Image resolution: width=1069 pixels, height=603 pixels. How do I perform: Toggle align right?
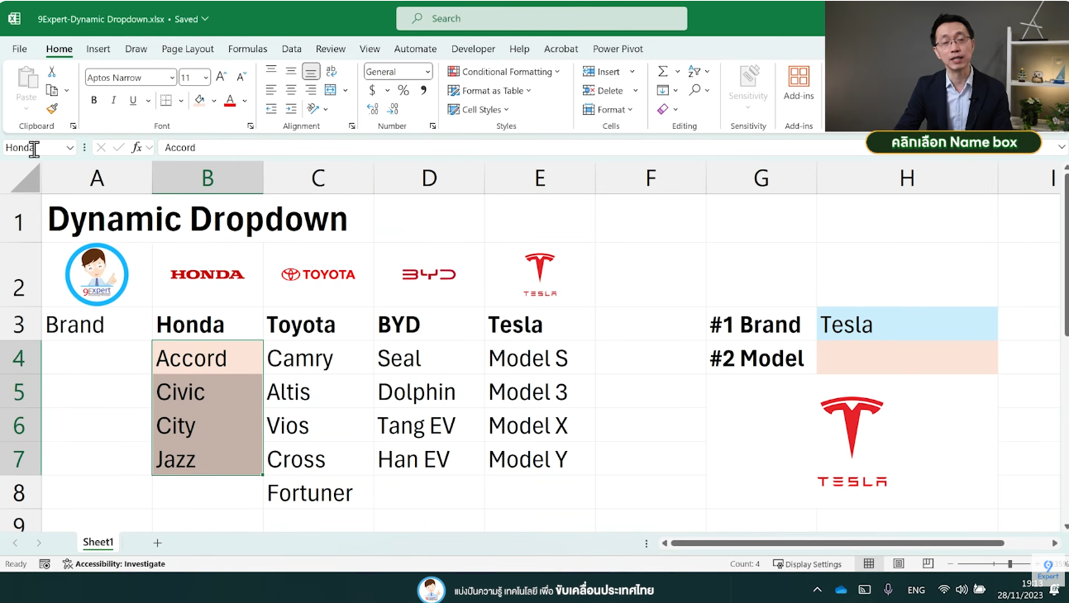pyautogui.click(x=311, y=90)
